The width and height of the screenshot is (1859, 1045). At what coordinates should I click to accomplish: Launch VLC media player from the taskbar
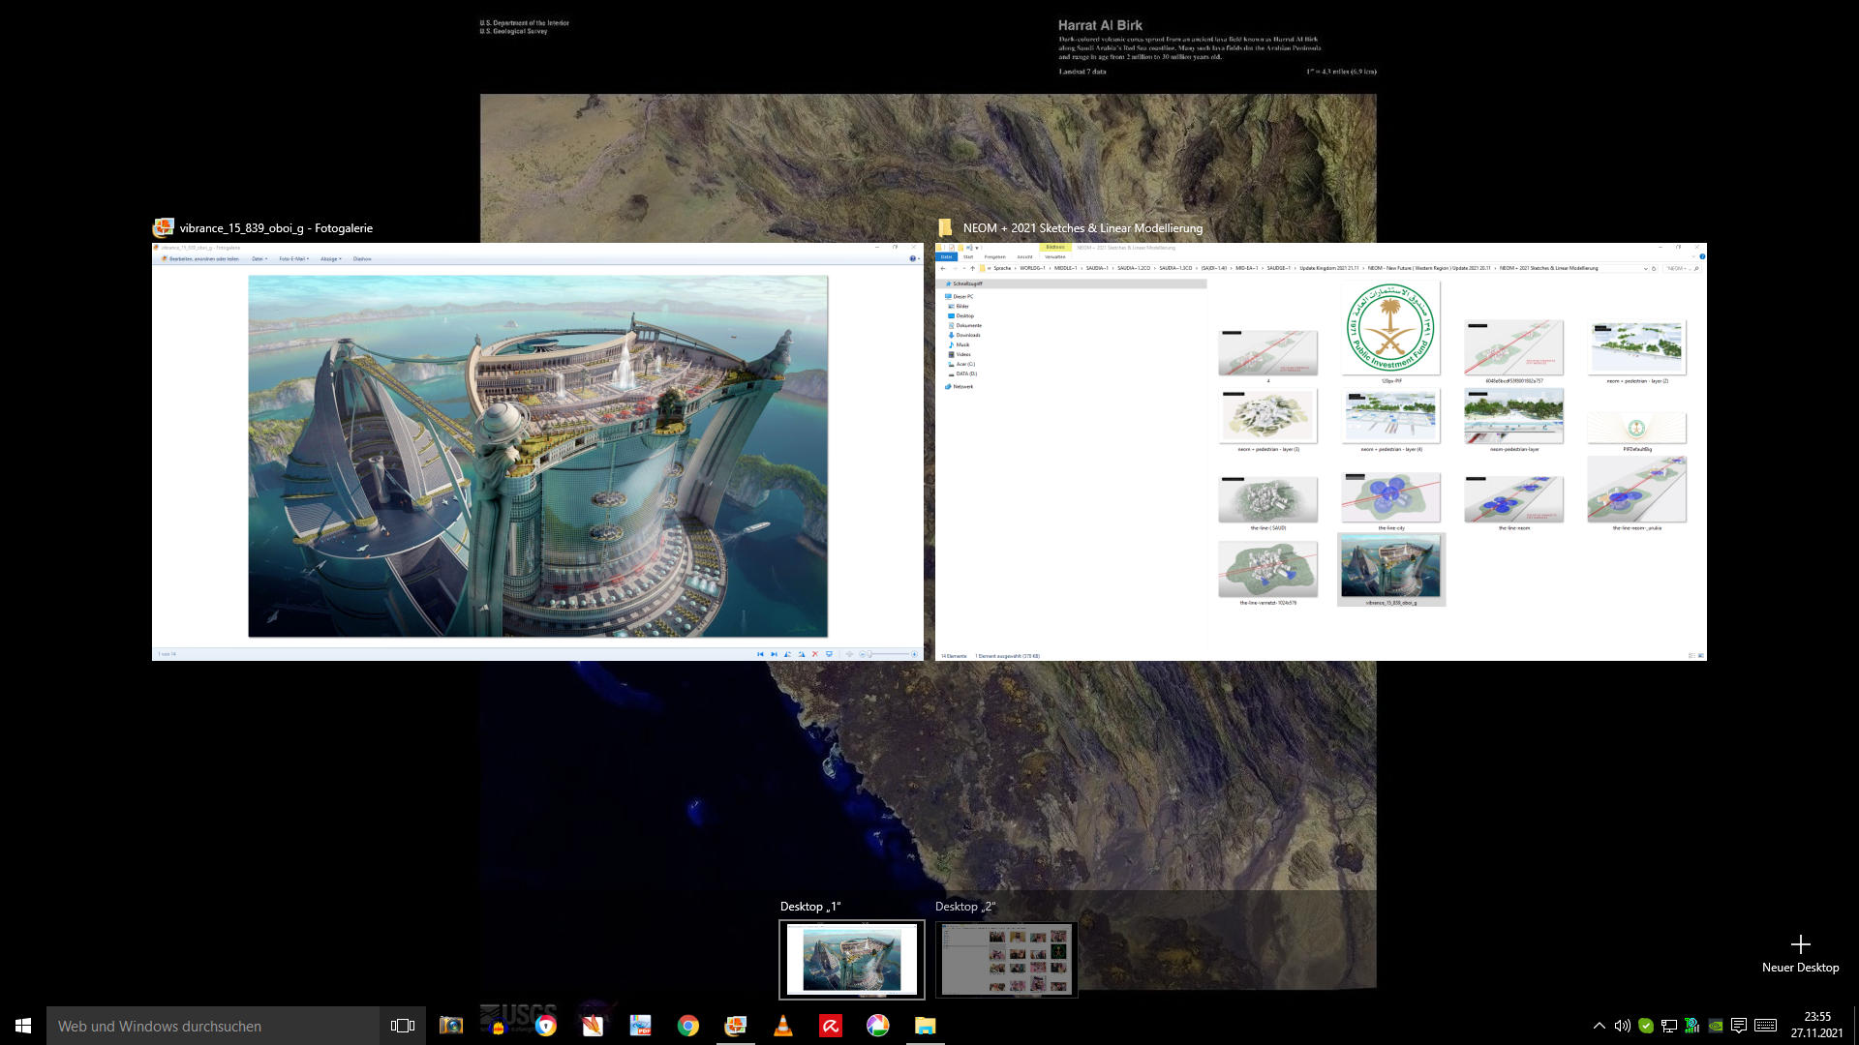point(783,1026)
